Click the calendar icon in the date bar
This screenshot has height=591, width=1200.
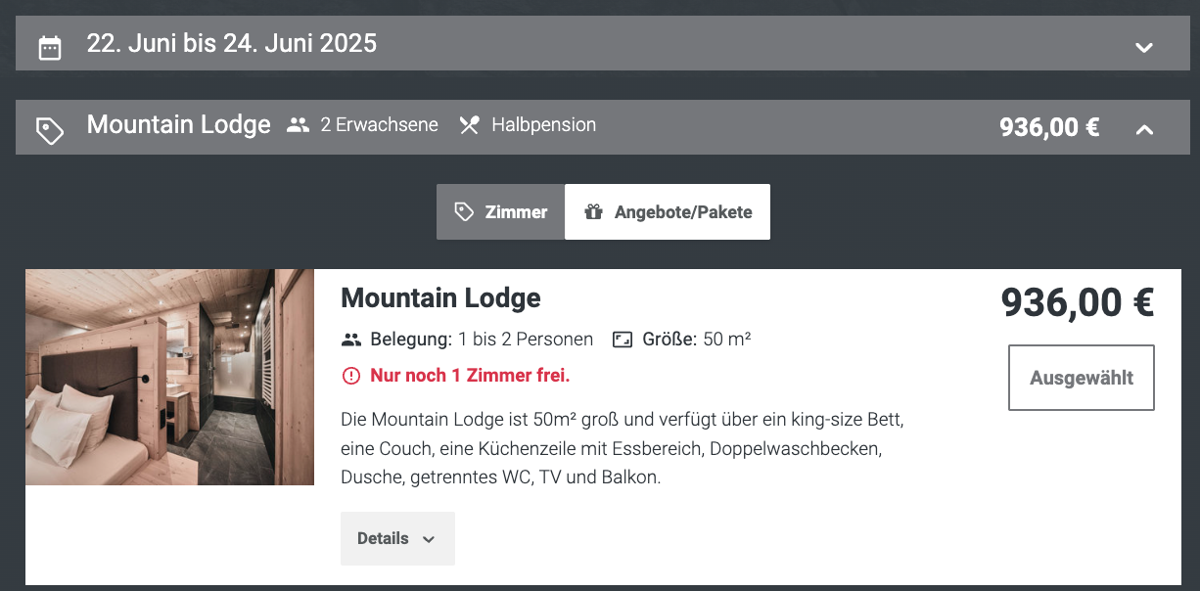click(x=50, y=47)
